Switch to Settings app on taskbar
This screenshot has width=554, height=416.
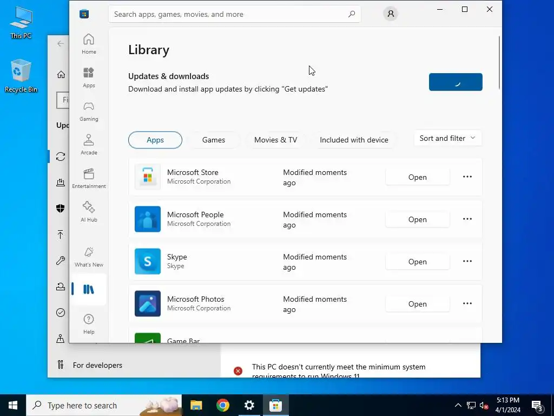249,405
